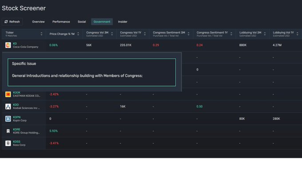Viewport: 302px width, 170px height.
Task: Click the Coca-Cola company logo icon
Action: (8, 45)
